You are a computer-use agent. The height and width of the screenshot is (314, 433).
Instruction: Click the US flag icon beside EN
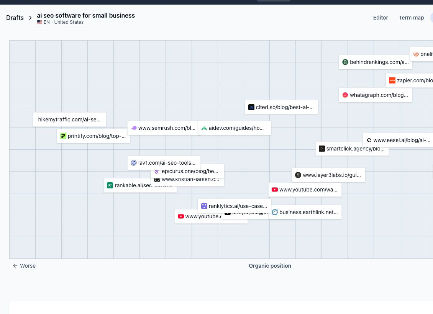tap(40, 22)
